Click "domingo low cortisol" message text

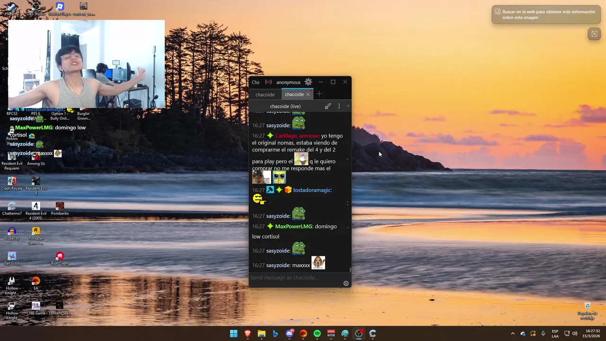(294, 231)
